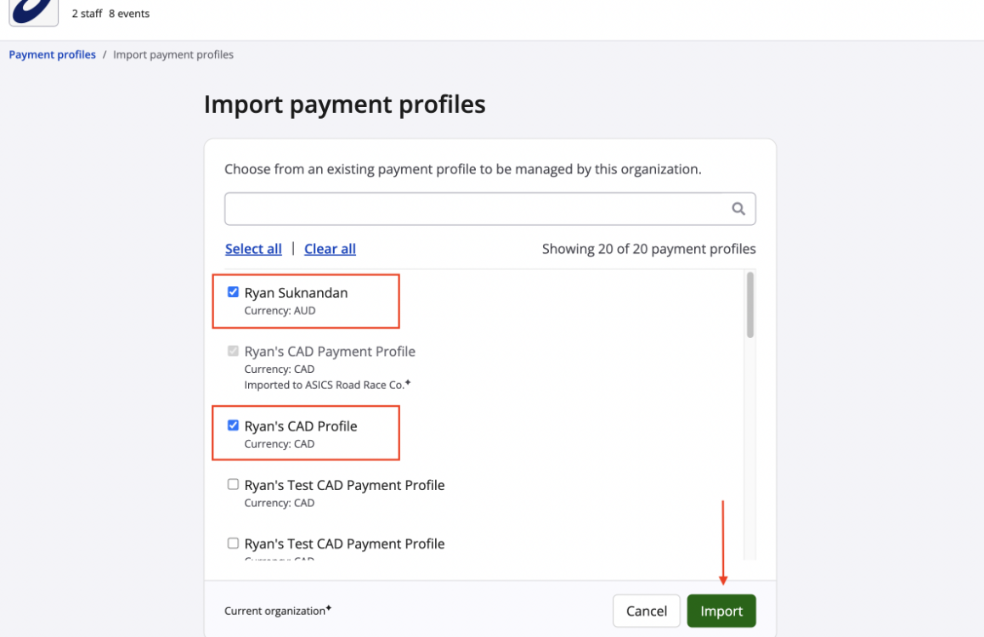
Task: Click the Select all link
Action: (x=253, y=249)
